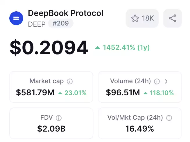Select the DEEP ticker symbol
The height and width of the screenshot is (142, 190).
point(37,24)
